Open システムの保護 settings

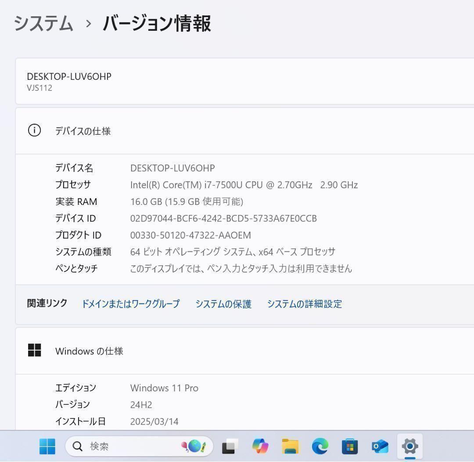point(224,304)
